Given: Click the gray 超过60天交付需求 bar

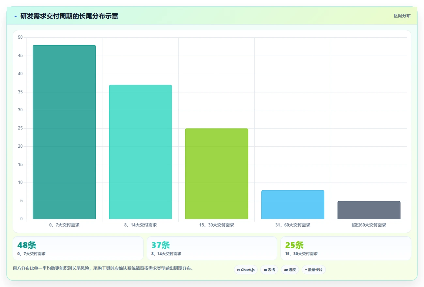Looking at the screenshot, I should pyautogui.click(x=369, y=210).
